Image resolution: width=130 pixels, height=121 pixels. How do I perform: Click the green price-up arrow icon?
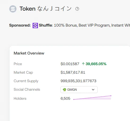(83, 64)
